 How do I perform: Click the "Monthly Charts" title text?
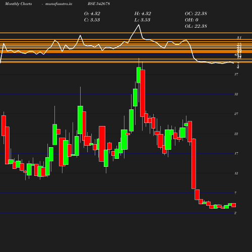(19, 4)
